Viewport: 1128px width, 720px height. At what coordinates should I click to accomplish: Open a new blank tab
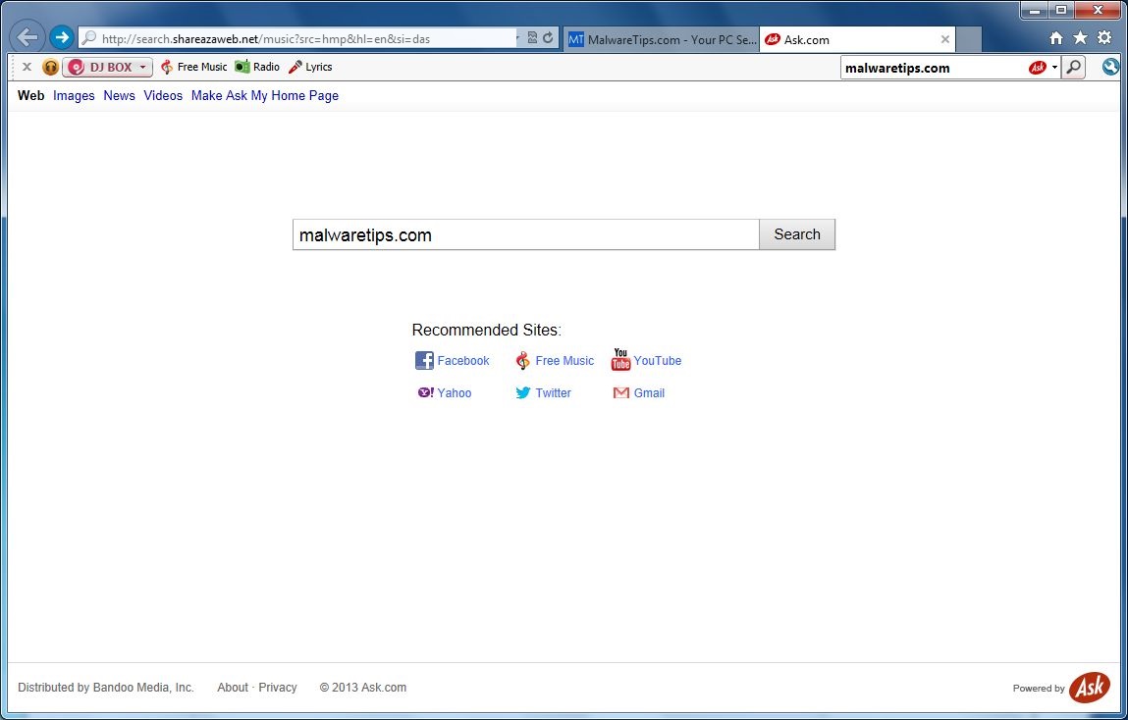click(969, 39)
